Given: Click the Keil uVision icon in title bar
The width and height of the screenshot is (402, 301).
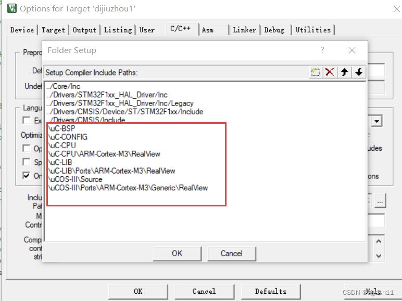Looking at the screenshot, I should [12, 8].
